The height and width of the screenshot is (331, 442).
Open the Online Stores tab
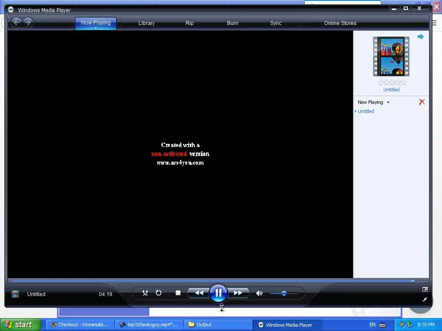(x=340, y=23)
